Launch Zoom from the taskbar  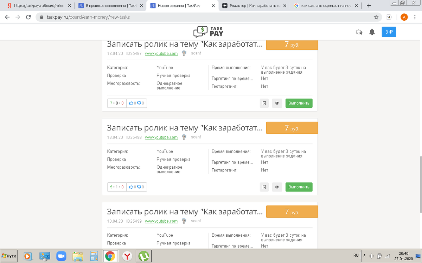[x=62, y=256]
